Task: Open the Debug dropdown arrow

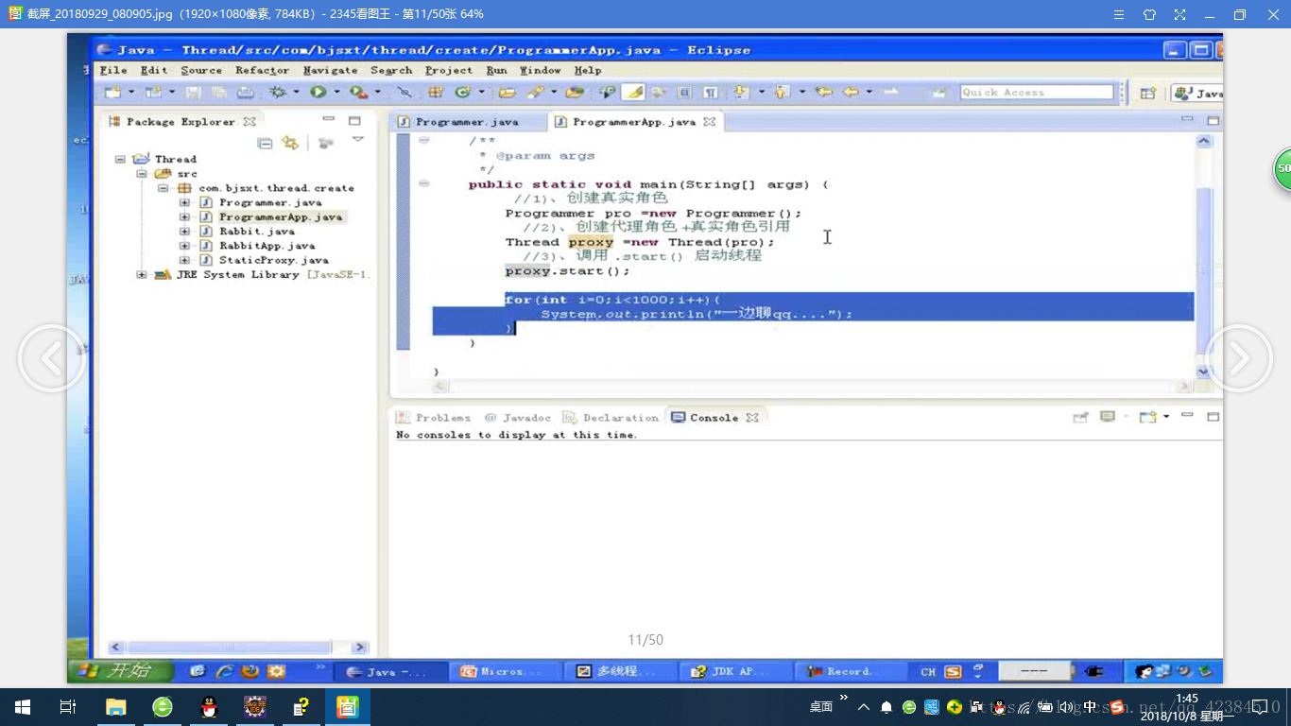Action: point(295,92)
